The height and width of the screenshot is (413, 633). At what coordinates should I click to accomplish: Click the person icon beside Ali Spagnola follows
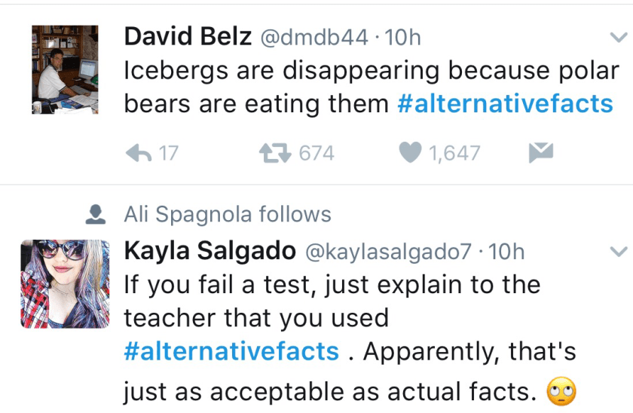(95, 215)
